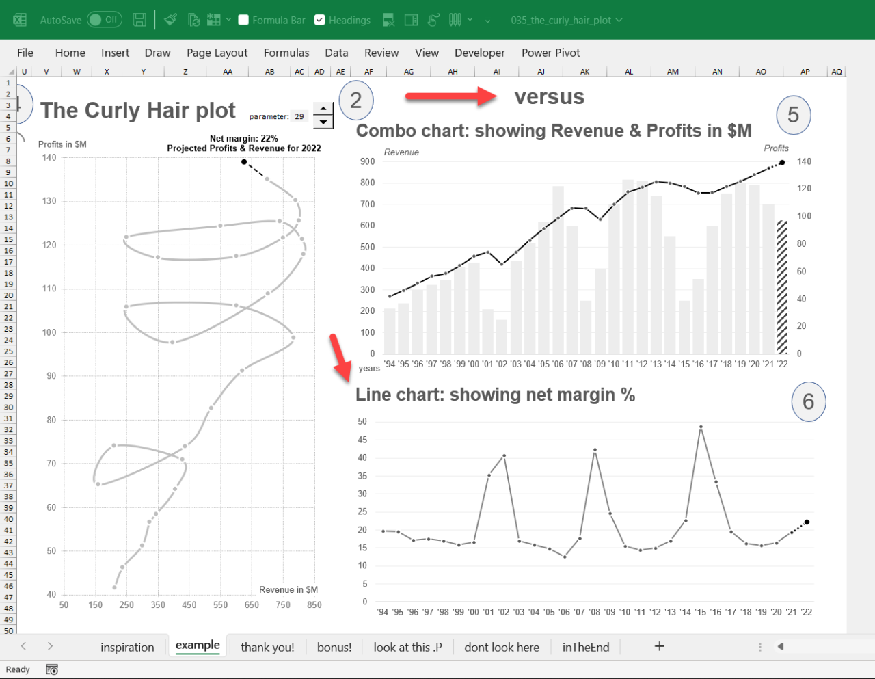This screenshot has height=679, width=875.
Task: Enable the Formula Bar checkbox
Action: [x=243, y=20]
